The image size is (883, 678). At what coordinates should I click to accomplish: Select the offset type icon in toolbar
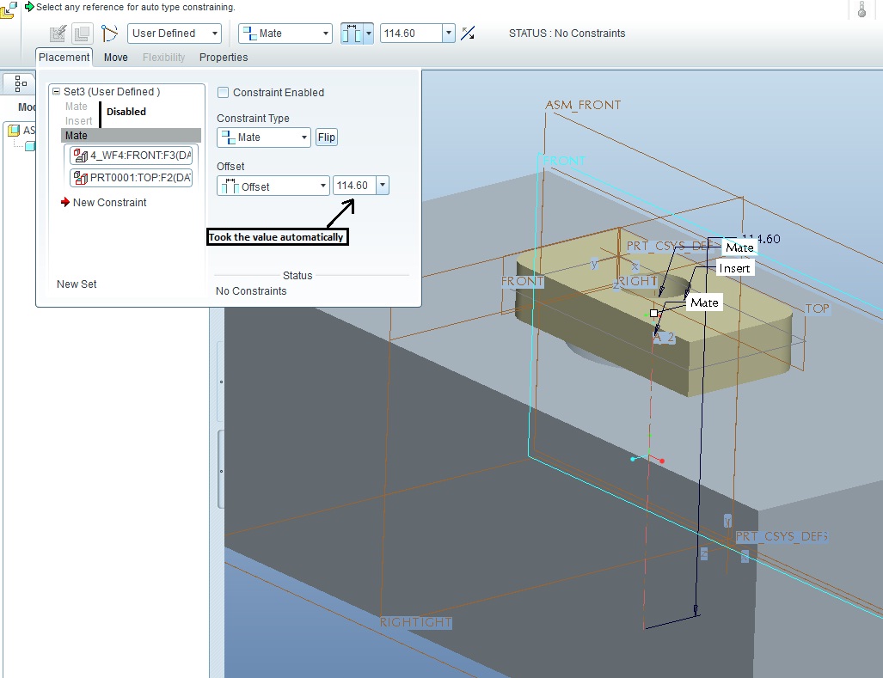click(x=352, y=34)
